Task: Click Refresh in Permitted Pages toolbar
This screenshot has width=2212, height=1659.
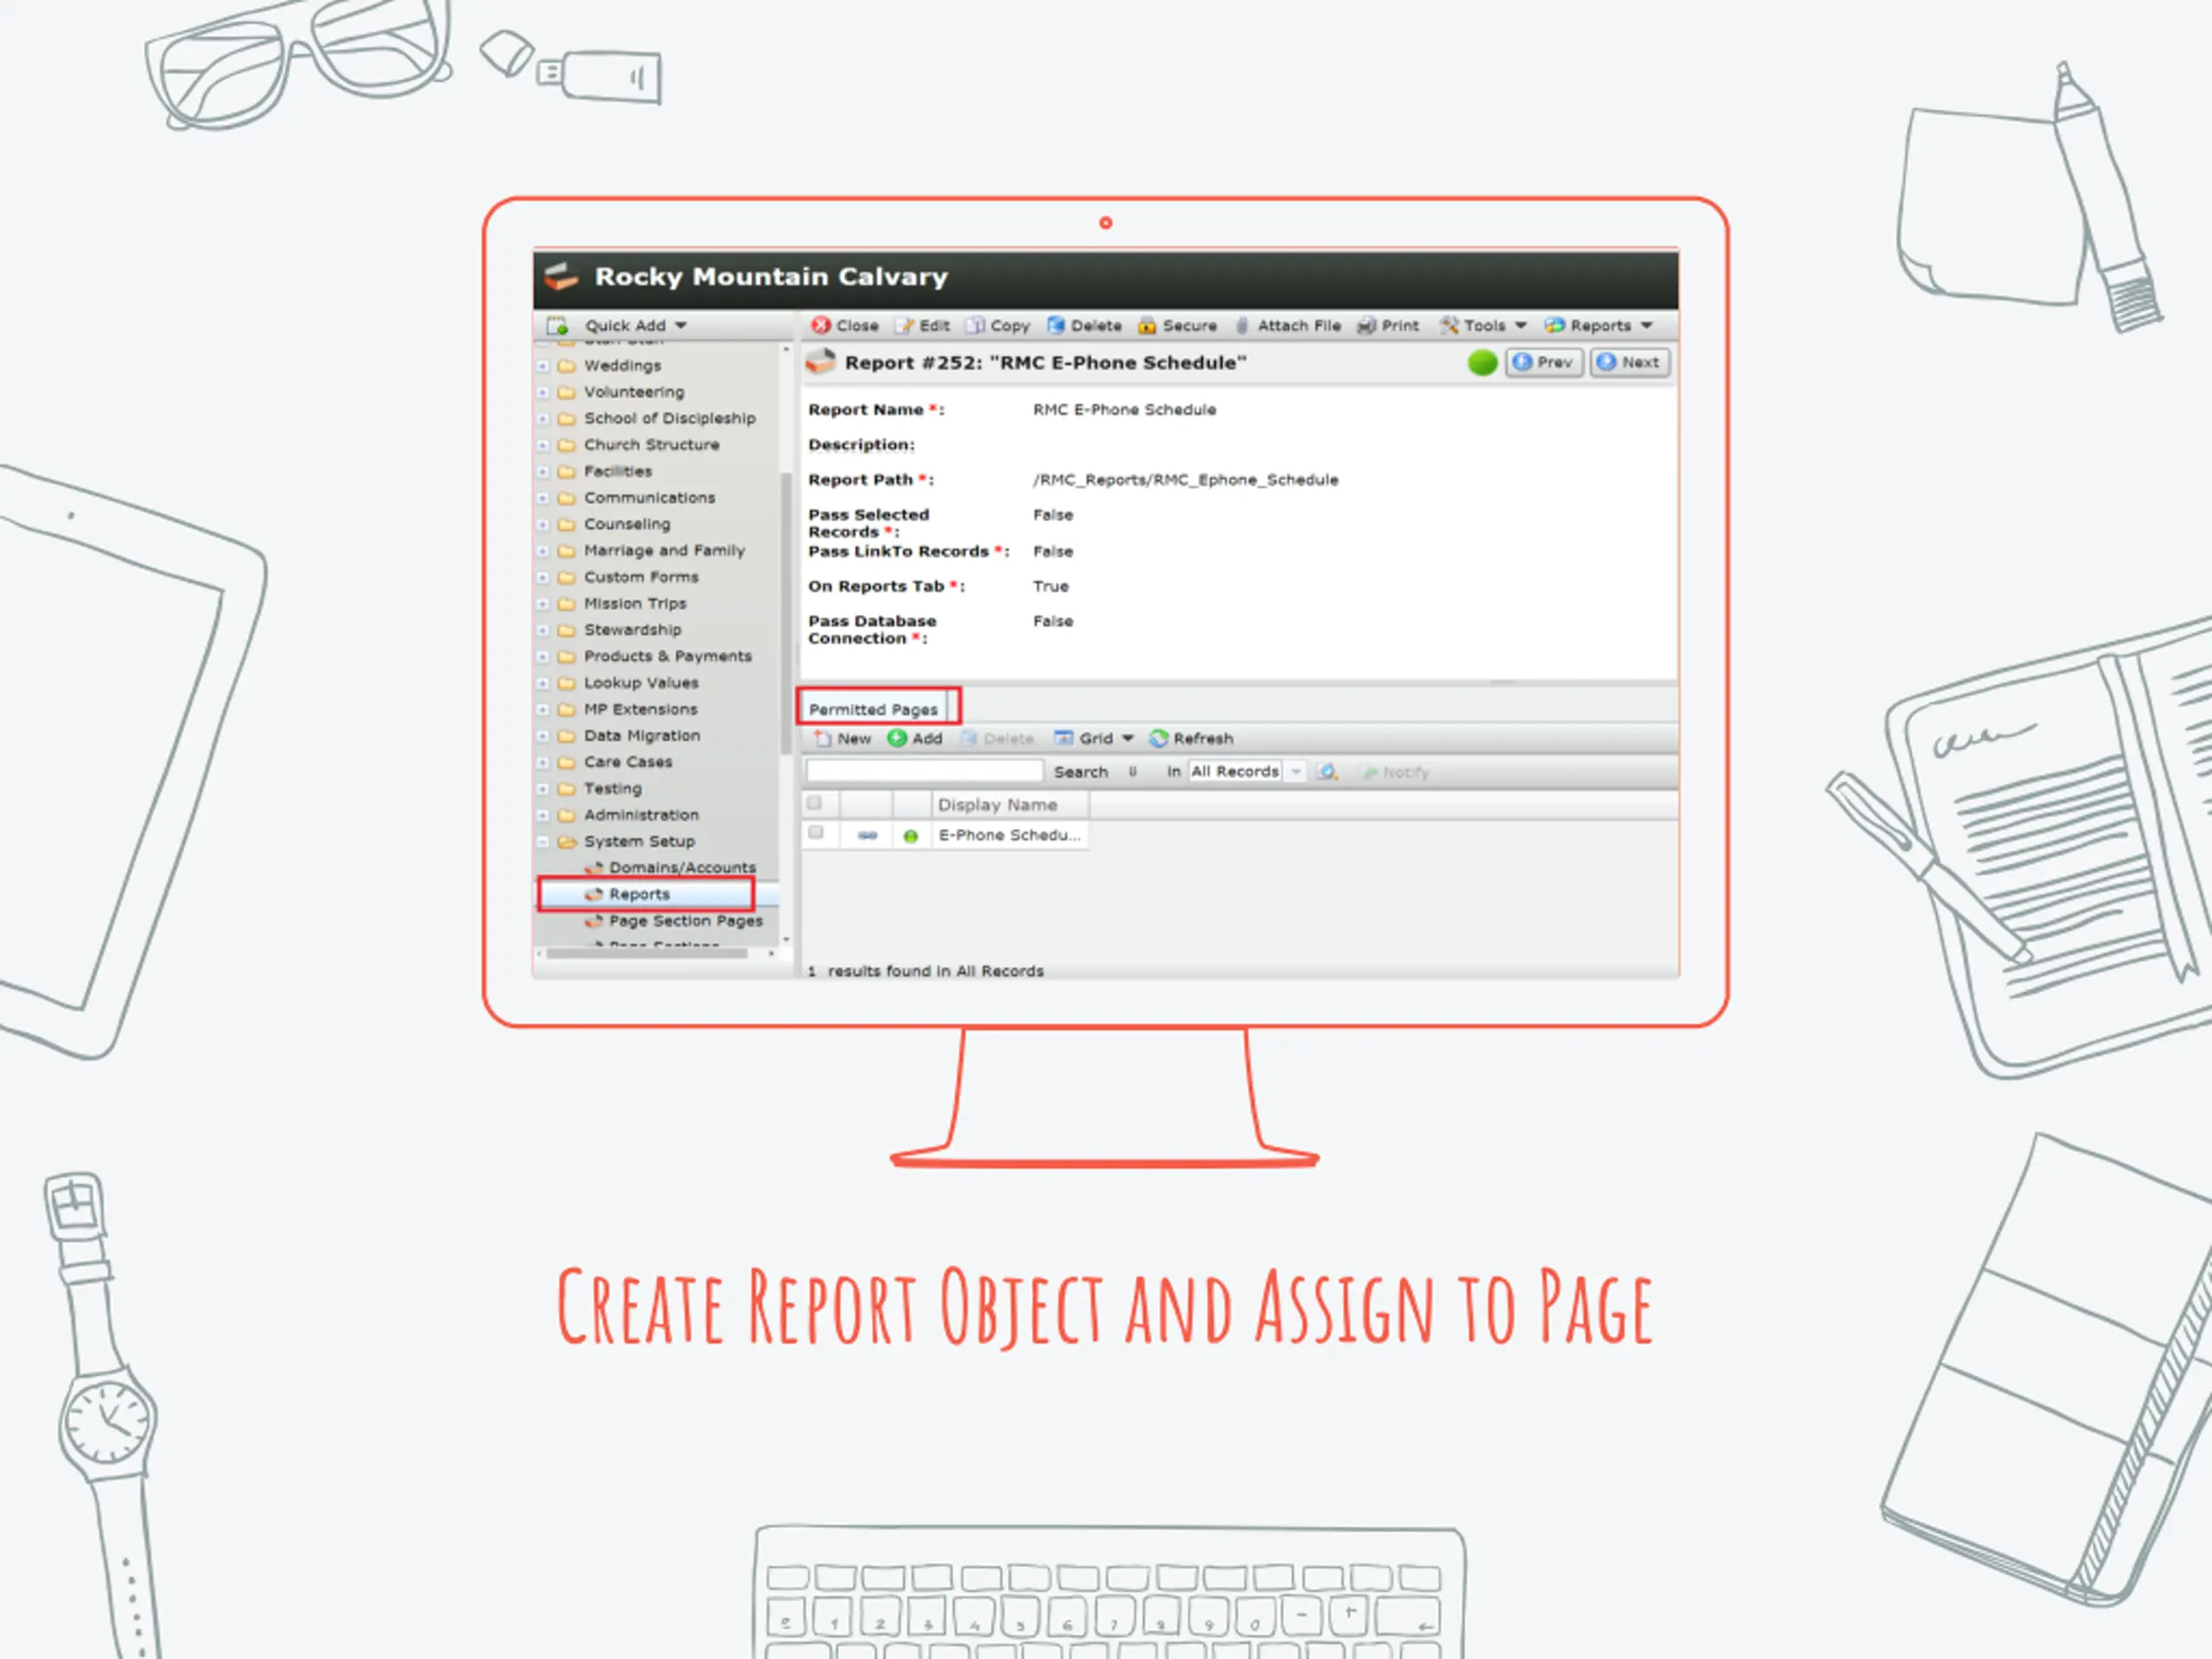Action: click(1191, 738)
